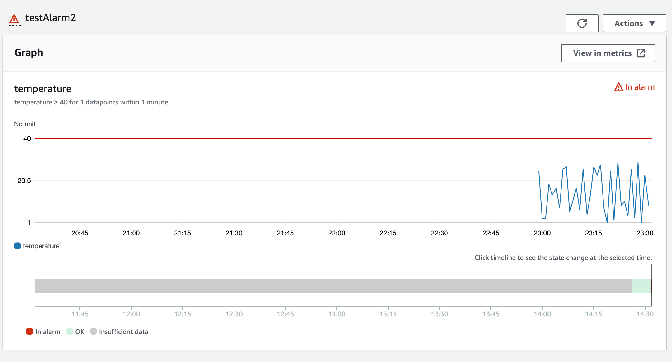Click the red In alarm legend swatch

click(30, 331)
